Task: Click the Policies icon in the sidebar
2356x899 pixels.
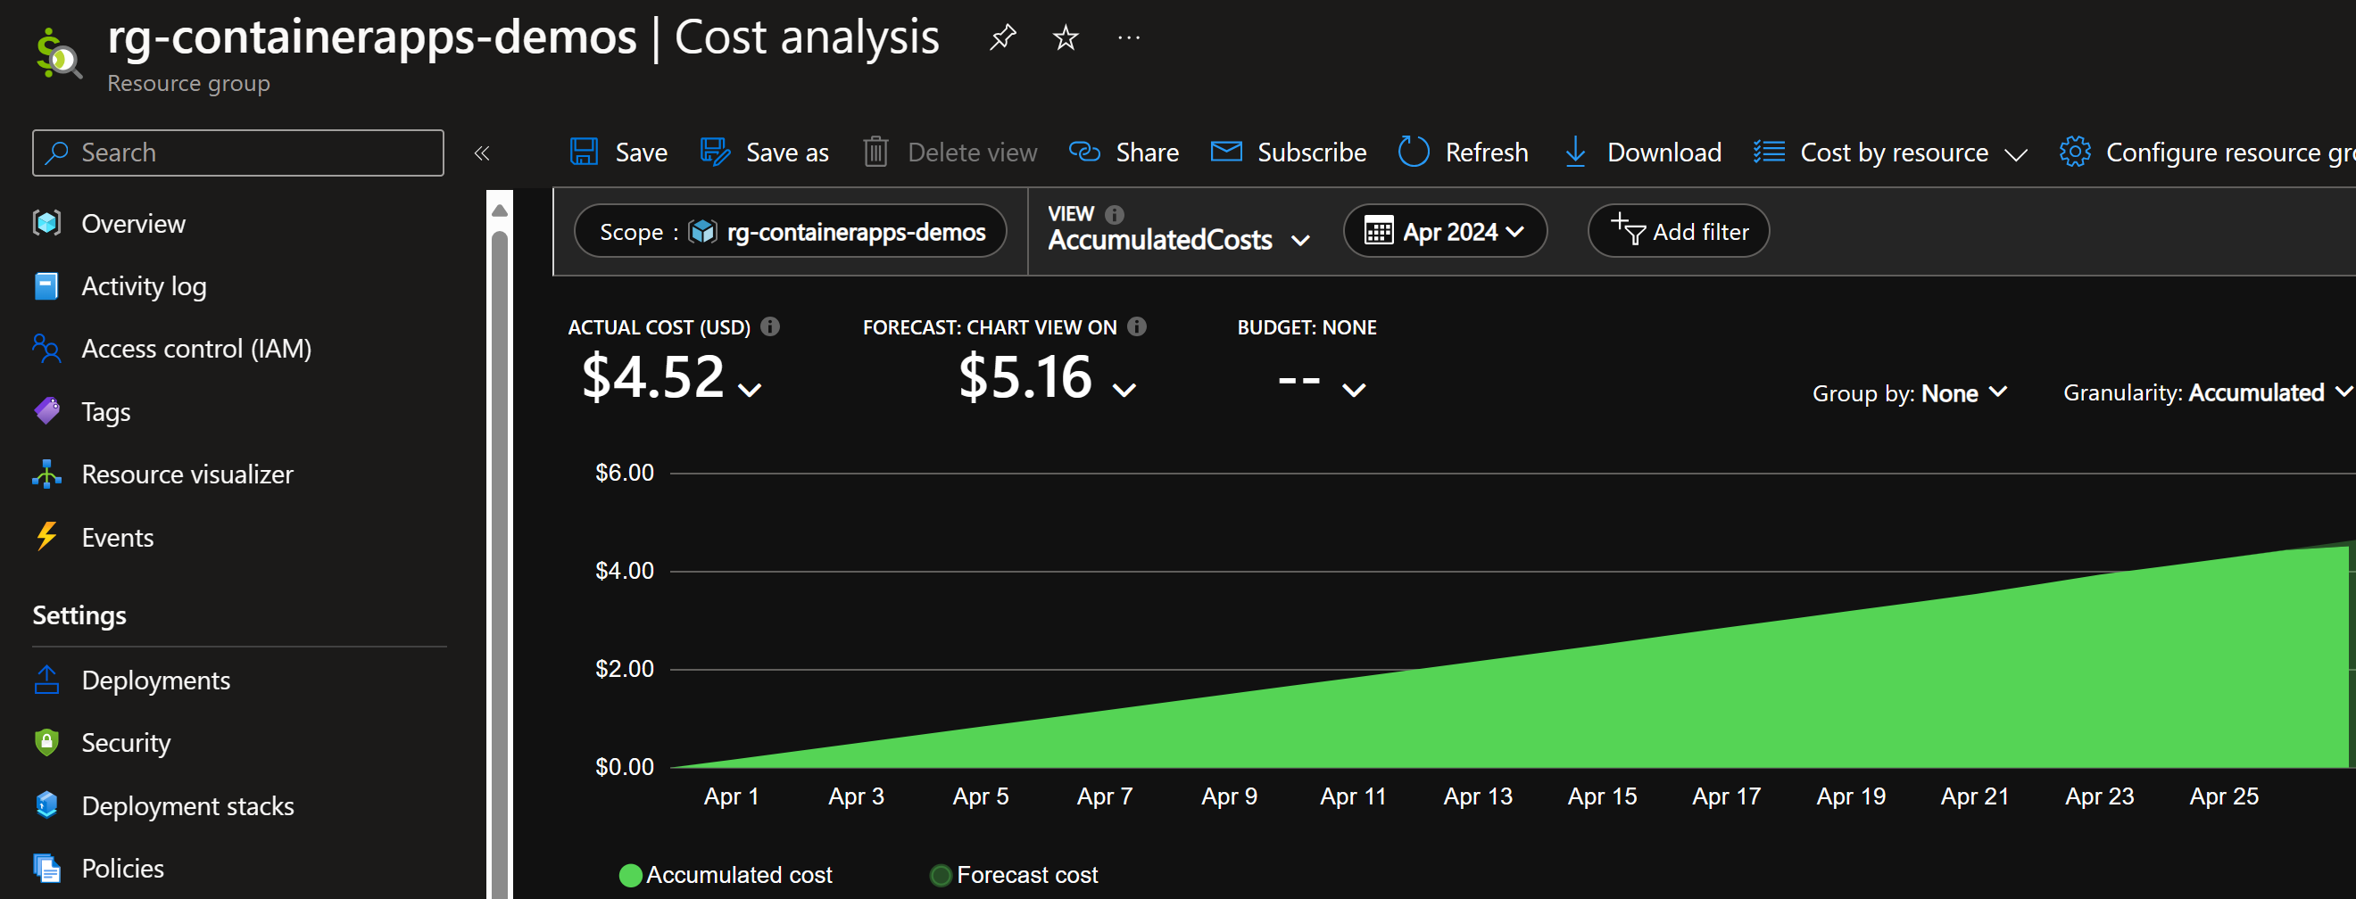Action: (x=46, y=868)
